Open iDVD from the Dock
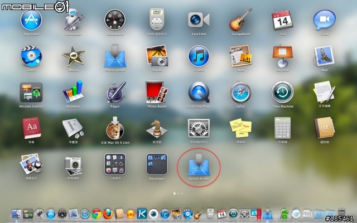357x223 pixels. [x=187, y=214]
